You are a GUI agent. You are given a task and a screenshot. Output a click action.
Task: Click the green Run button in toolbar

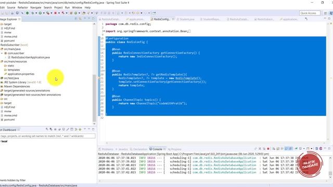pos(40,13)
